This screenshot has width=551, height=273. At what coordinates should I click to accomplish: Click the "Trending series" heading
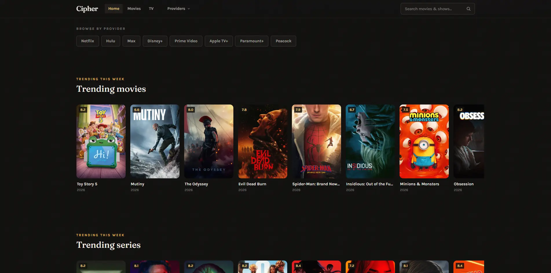[109, 245]
